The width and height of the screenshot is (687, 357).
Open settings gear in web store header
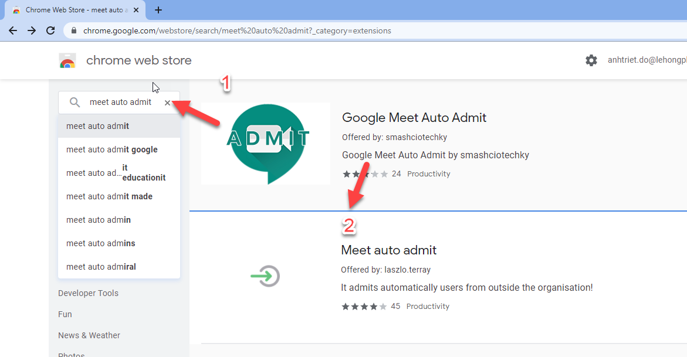pos(591,60)
